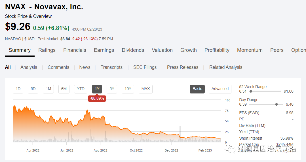Select the Basic chart mode
This screenshot has height=162, width=306.
click(197, 89)
